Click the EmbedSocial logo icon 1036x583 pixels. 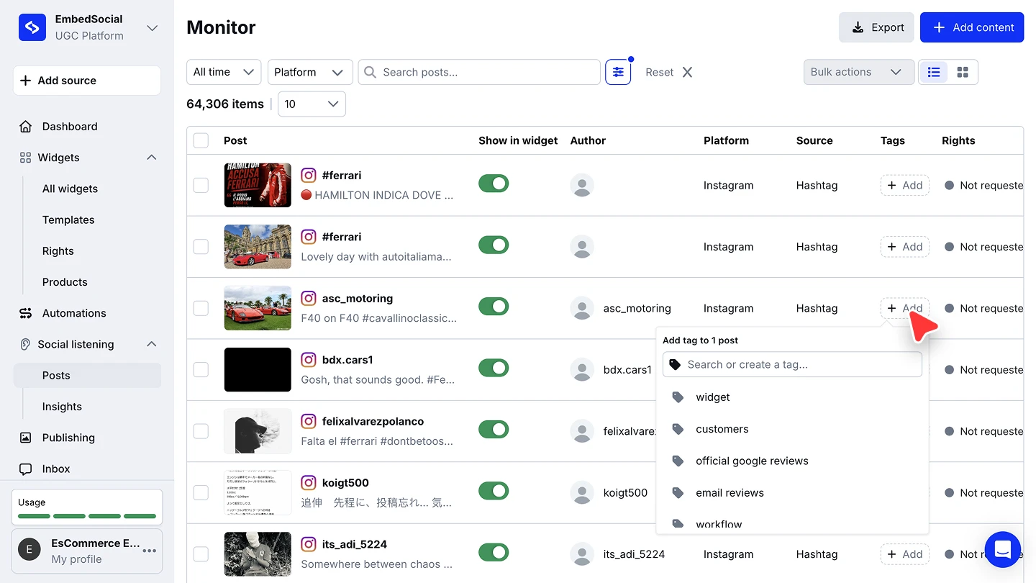[x=32, y=27]
